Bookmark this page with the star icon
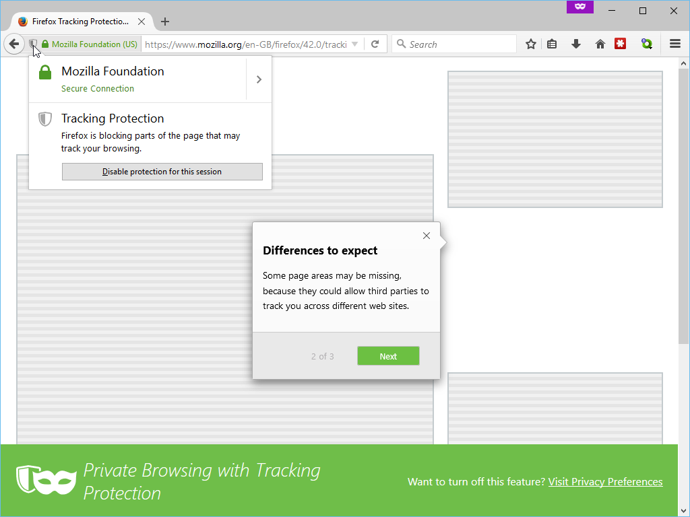Viewport: 690px width, 517px height. coord(531,44)
